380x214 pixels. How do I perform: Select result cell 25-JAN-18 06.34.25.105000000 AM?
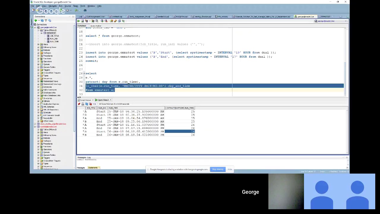tap(135, 111)
